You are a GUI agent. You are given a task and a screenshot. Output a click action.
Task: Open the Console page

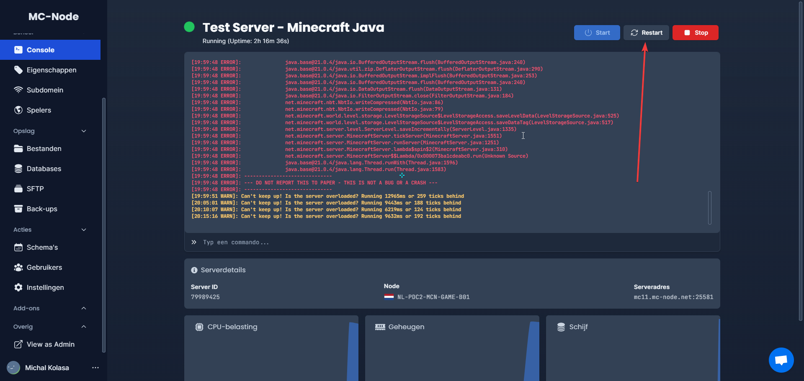pyautogui.click(x=50, y=50)
